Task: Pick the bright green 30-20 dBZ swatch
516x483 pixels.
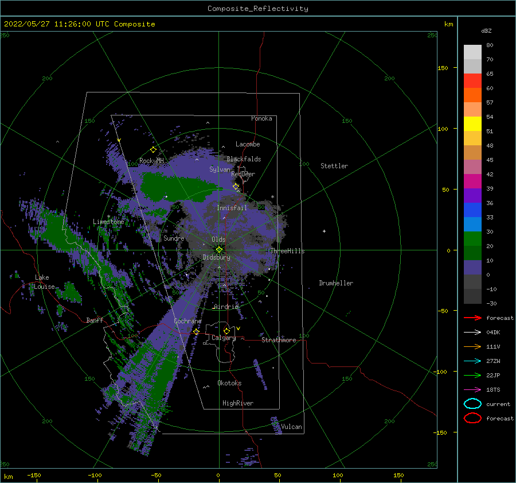Action: tap(472, 239)
